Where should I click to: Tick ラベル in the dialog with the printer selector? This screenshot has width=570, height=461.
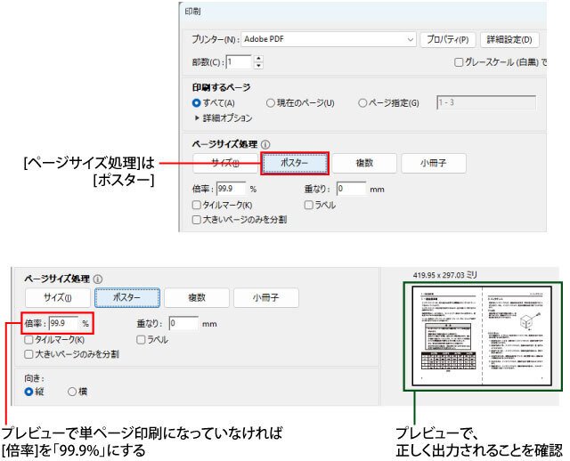pyautogui.click(x=309, y=206)
